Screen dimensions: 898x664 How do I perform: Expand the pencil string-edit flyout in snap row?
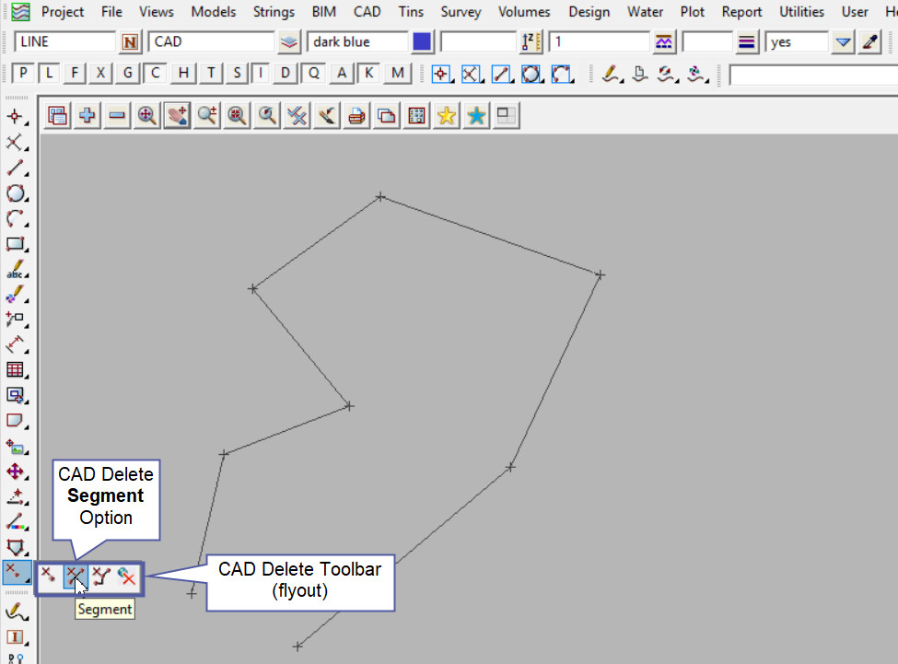tap(612, 74)
